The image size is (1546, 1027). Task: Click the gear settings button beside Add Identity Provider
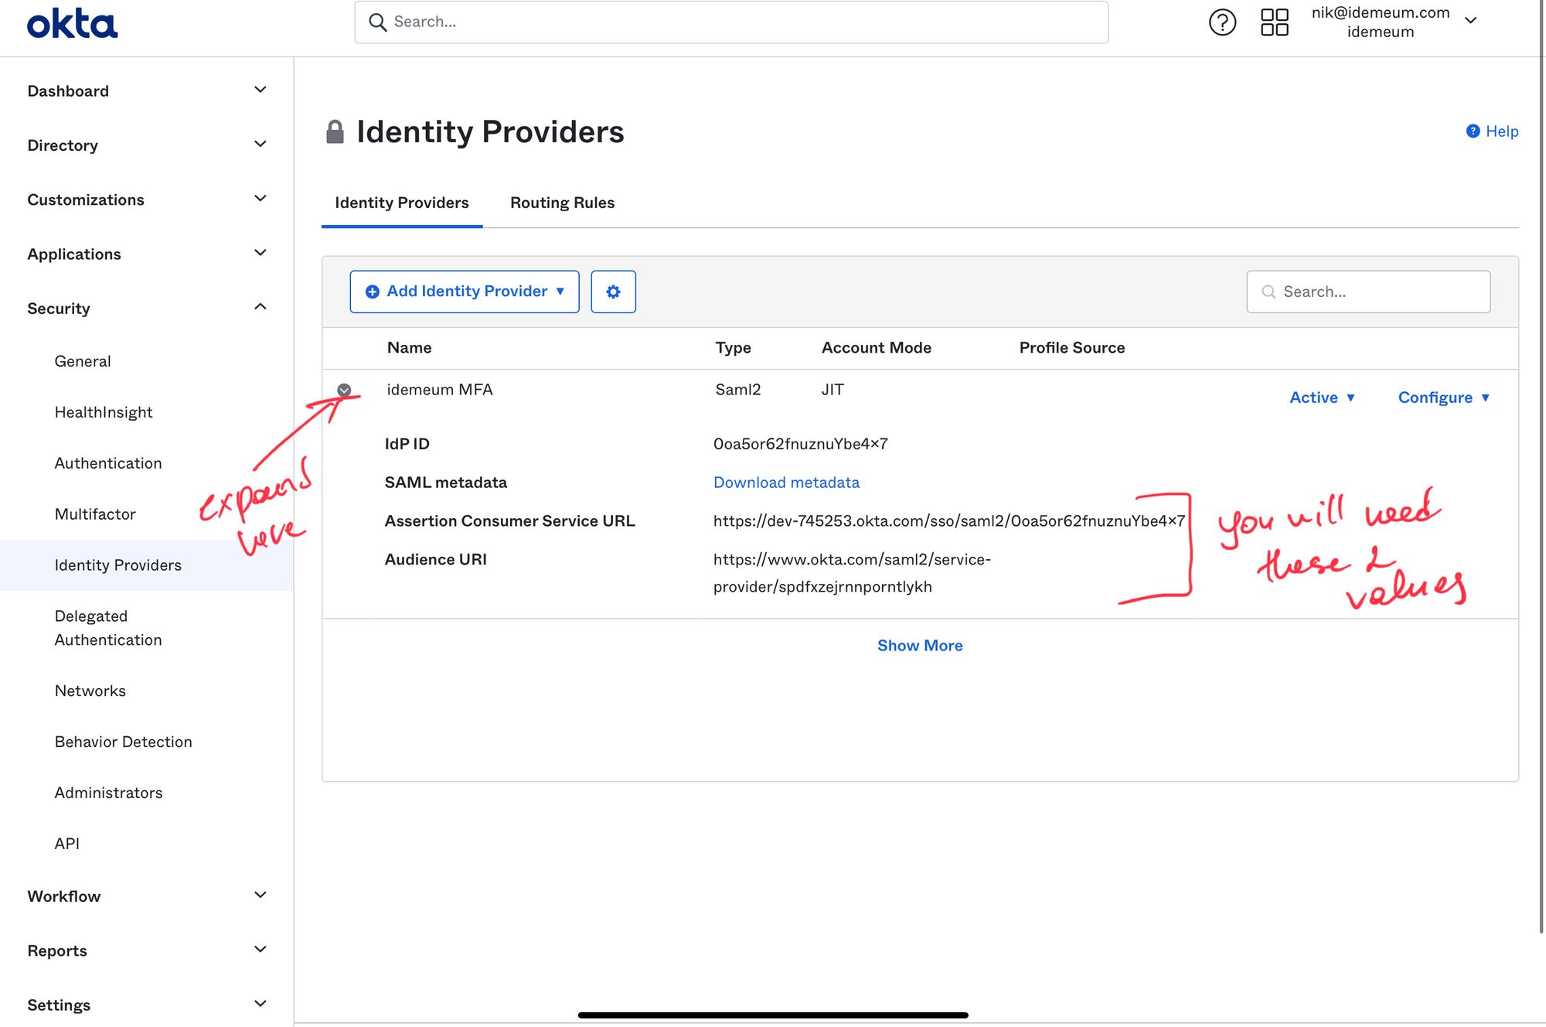click(x=613, y=292)
